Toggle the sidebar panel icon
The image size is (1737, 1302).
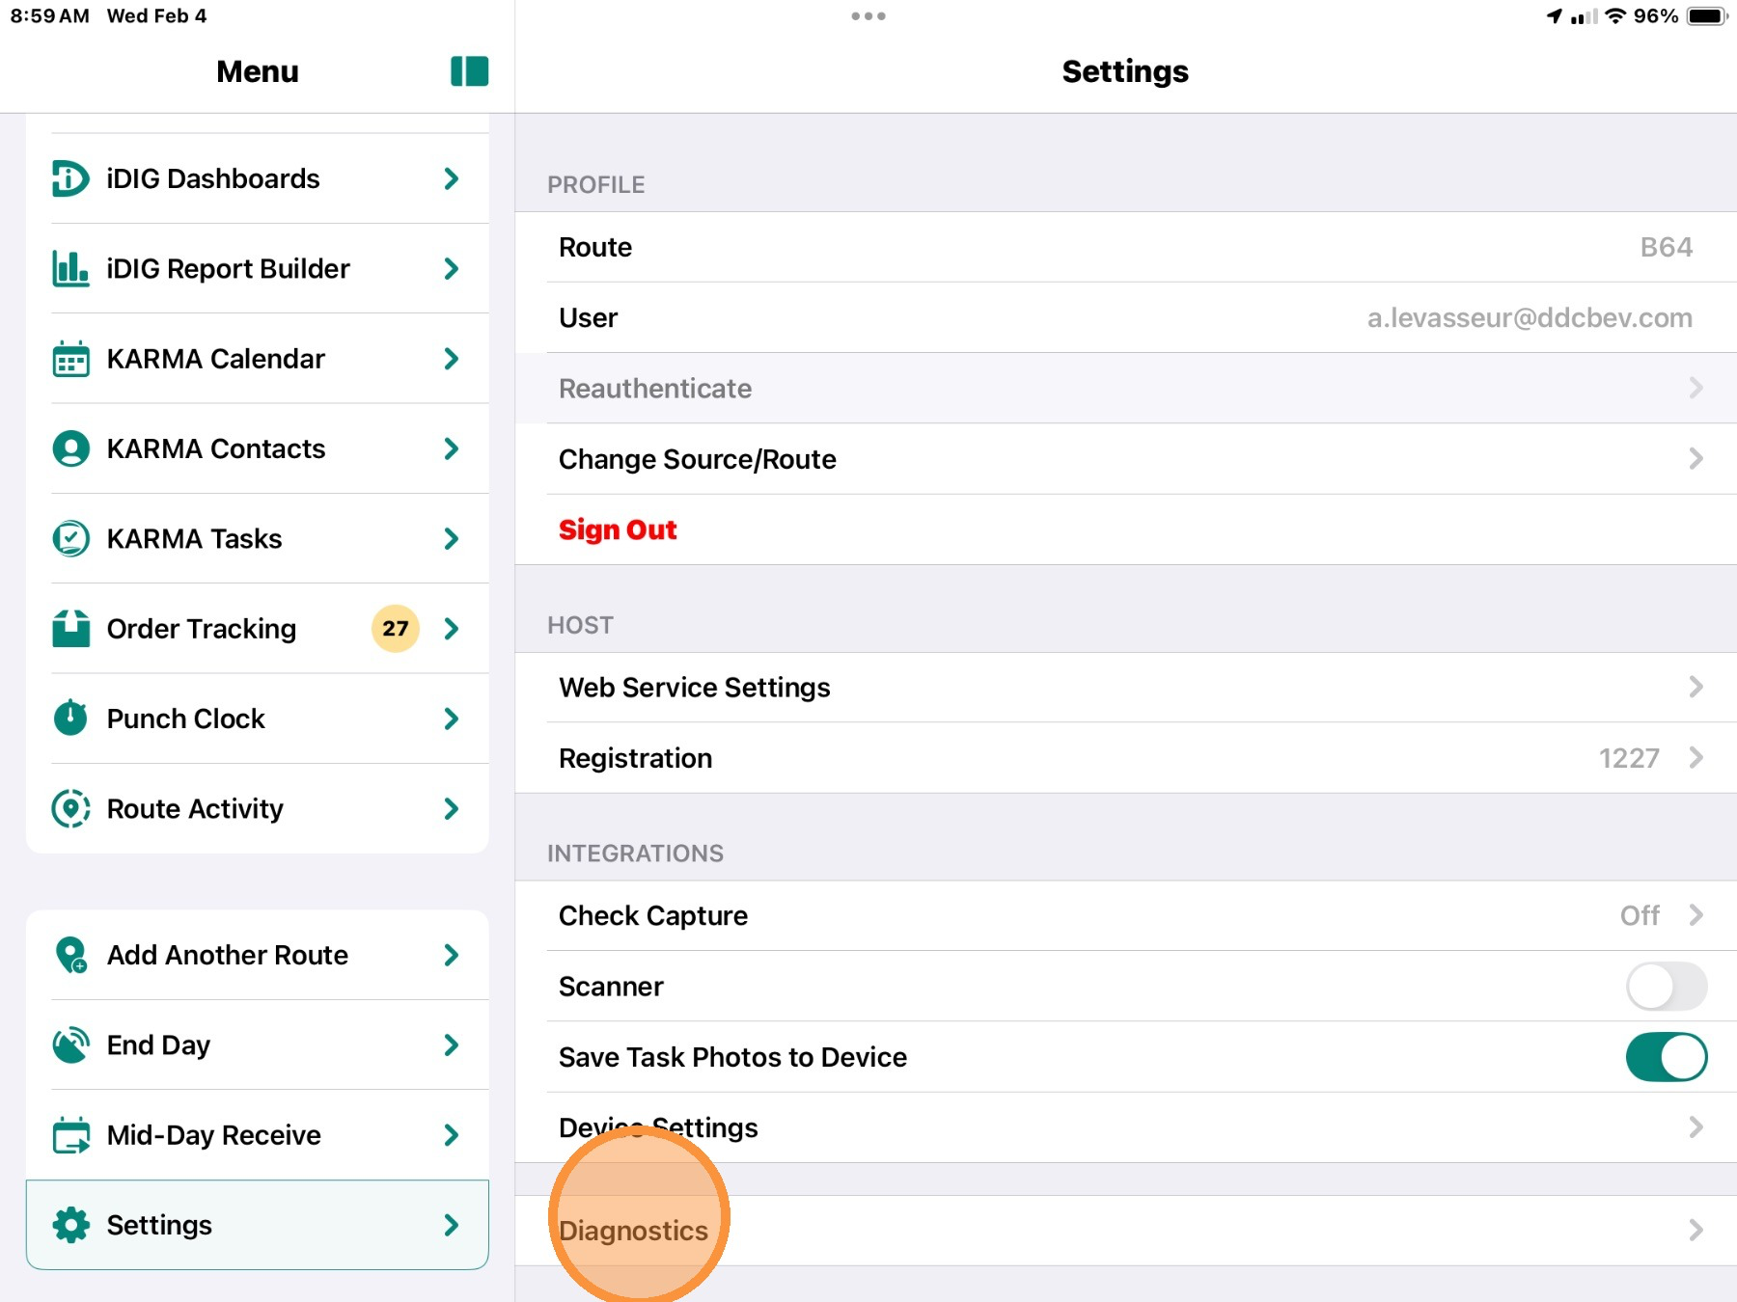coord(469,71)
